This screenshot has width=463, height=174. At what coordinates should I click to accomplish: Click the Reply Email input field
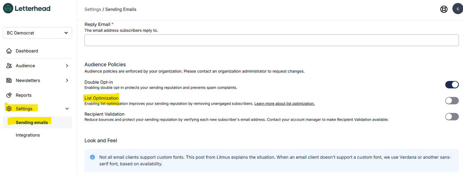pos(271,40)
